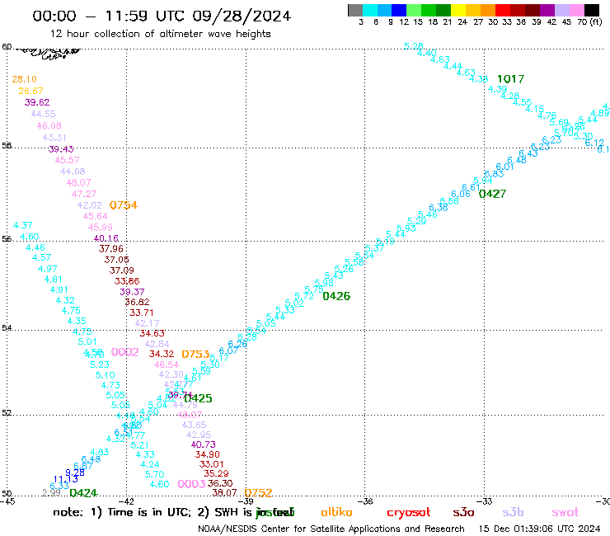610x536 pixels.
Task: Click the green time label '0426'
Action: (336, 296)
